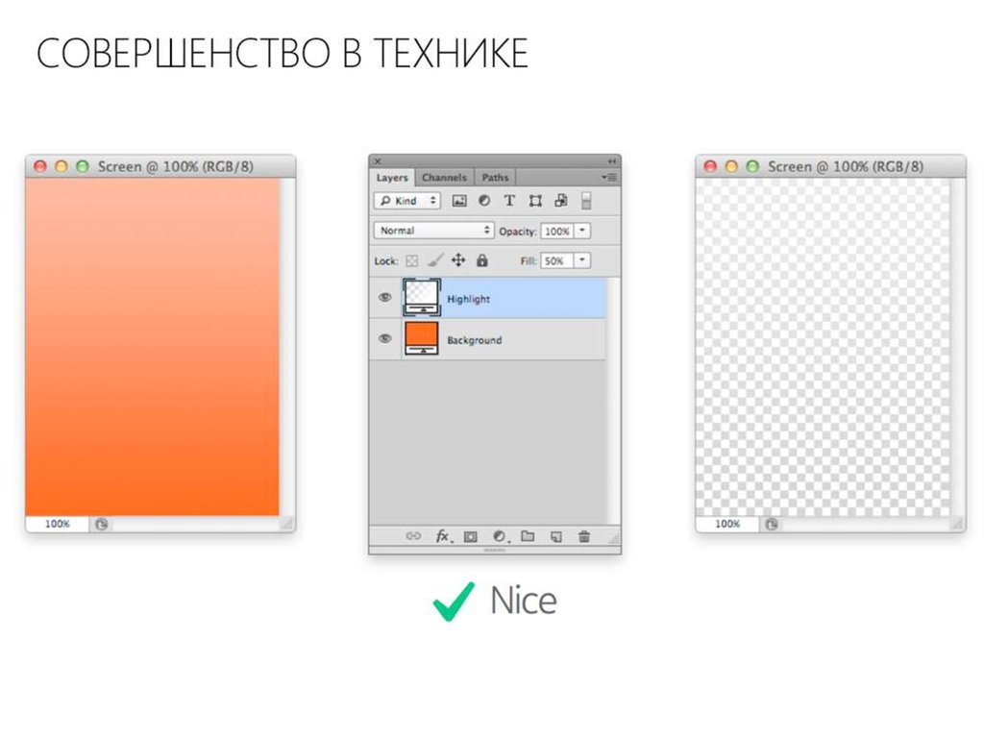Switch to the Channels tab
The width and height of the screenshot is (984, 738).
point(444,178)
